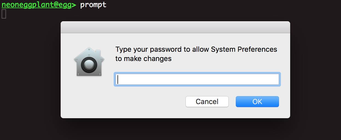Click the "@" symbol in the terminal prompt

coord(53,5)
